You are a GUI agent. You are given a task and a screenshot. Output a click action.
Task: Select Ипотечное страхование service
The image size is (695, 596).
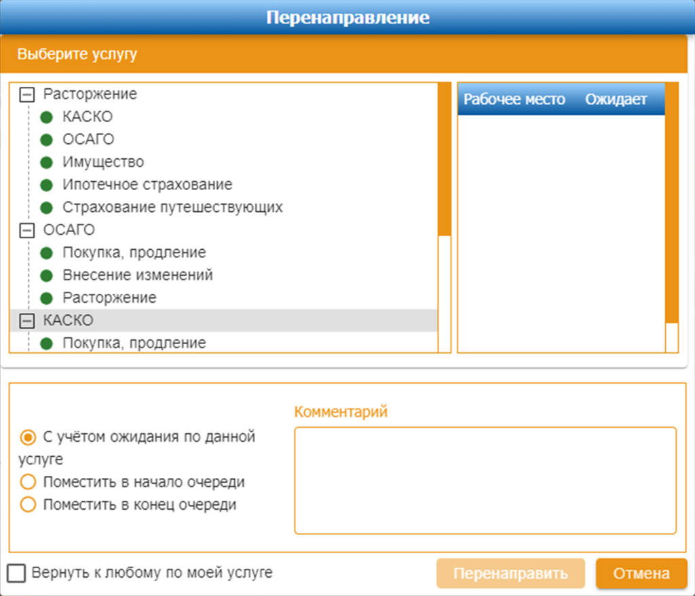[x=147, y=185]
